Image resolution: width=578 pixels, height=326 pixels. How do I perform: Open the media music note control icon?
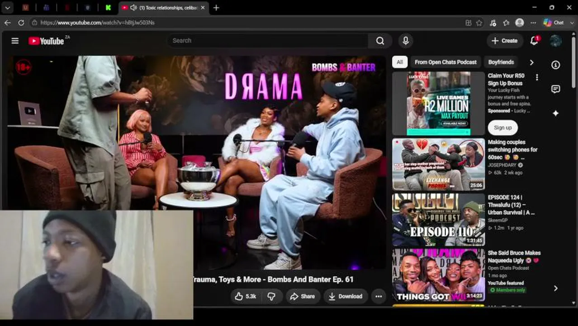click(x=493, y=22)
